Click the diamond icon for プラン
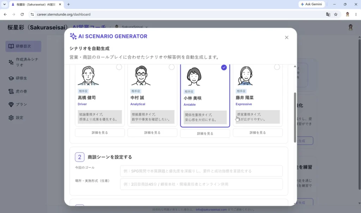 click(11, 104)
